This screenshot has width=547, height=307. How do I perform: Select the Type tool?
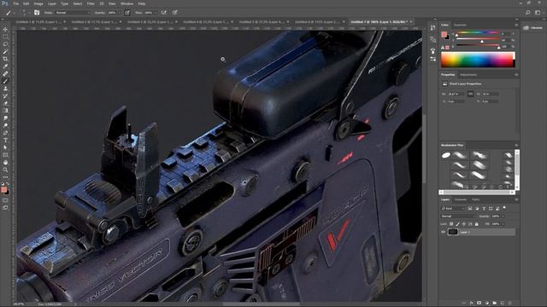[x=5, y=140]
